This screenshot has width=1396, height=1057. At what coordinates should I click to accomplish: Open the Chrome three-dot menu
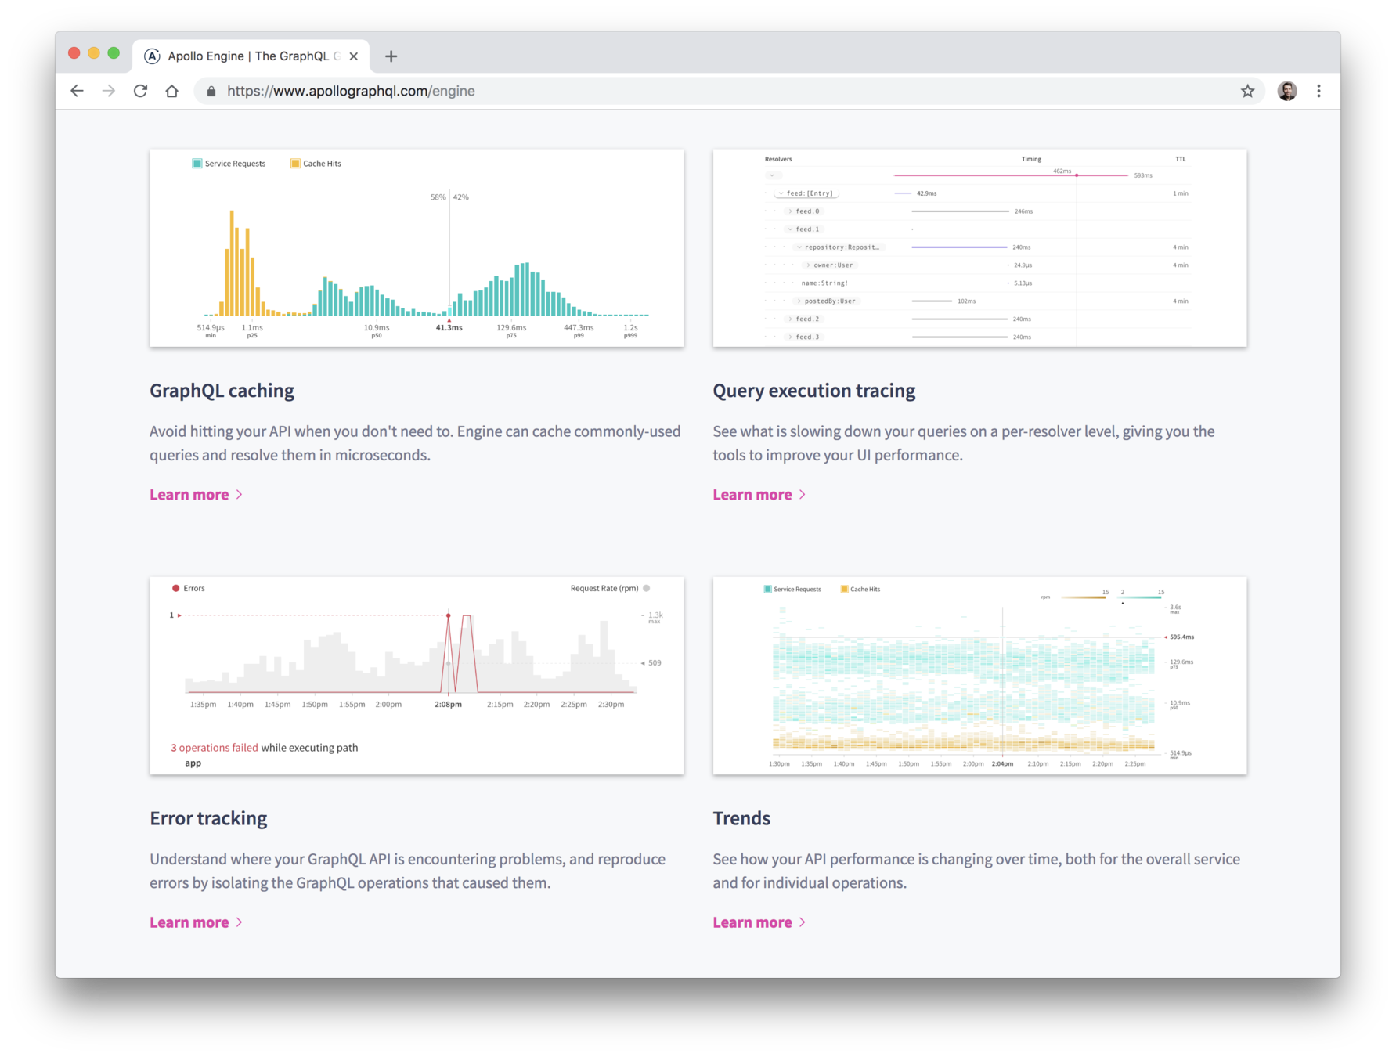click(x=1319, y=91)
